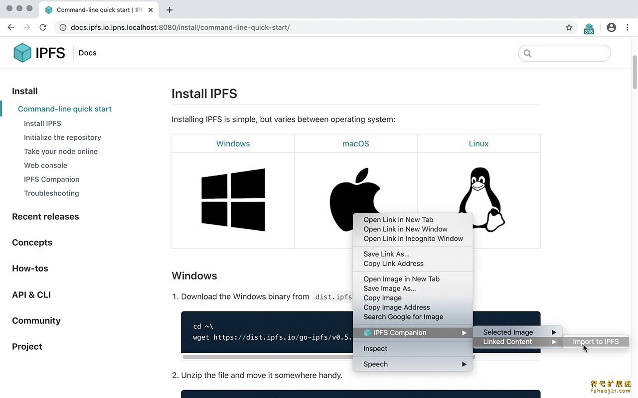Viewport: 638px width, 398px height.
Task: Click the IPFS cube logo in header
Action: (22, 53)
